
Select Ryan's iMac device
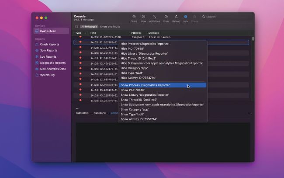click(x=51, y=31)
